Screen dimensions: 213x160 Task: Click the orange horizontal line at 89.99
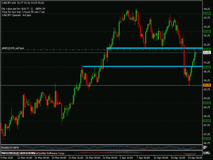[x=102, y=85]
